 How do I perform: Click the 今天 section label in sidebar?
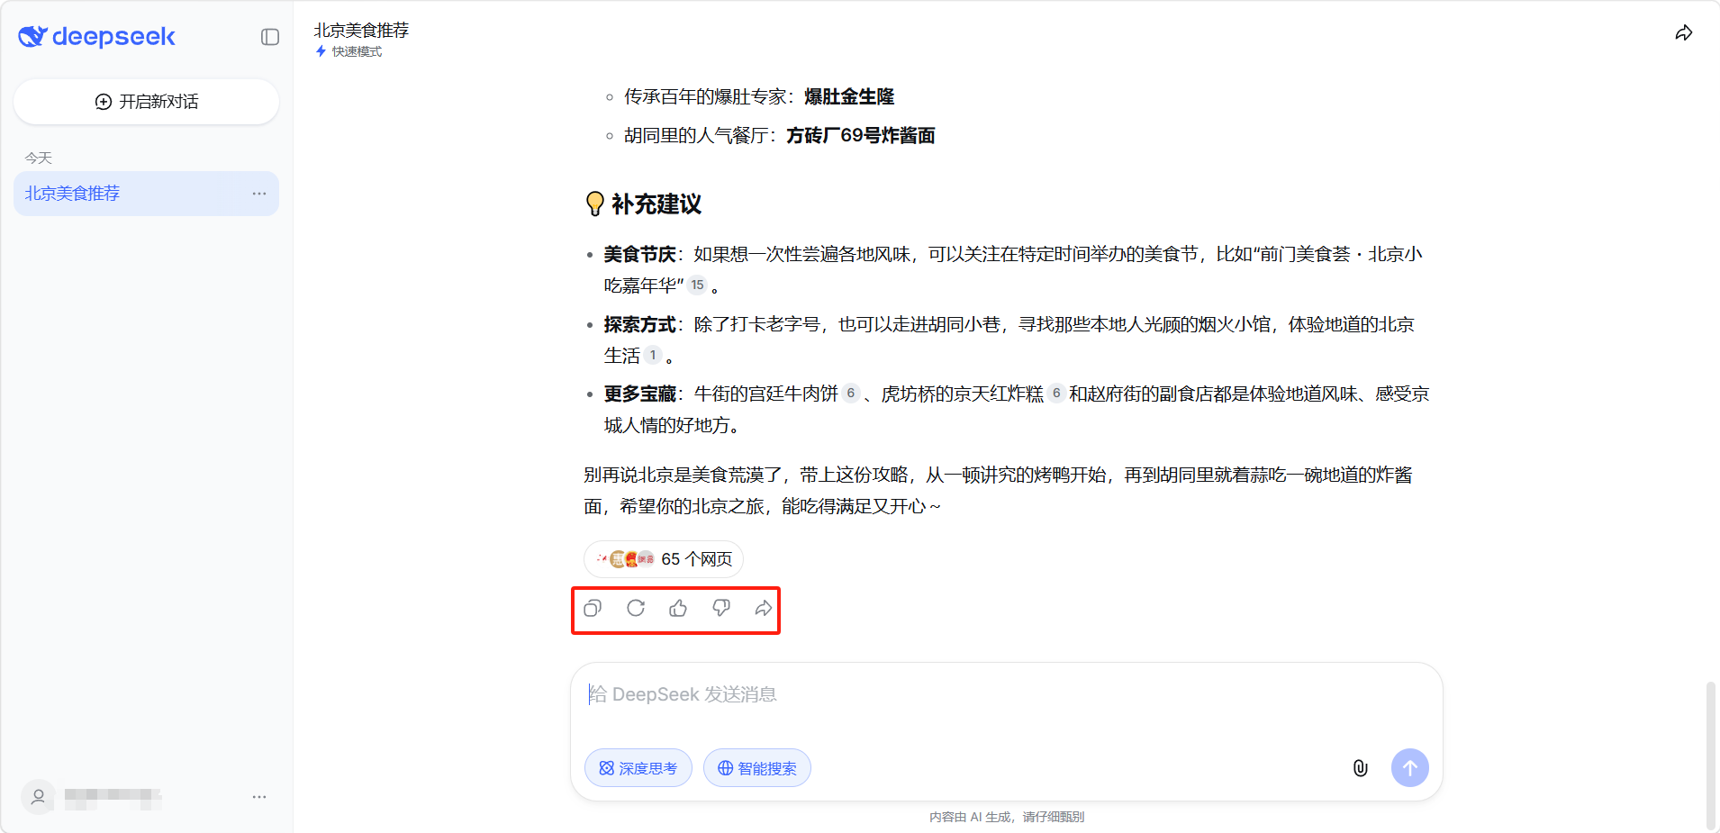click(x=39, y=158)
